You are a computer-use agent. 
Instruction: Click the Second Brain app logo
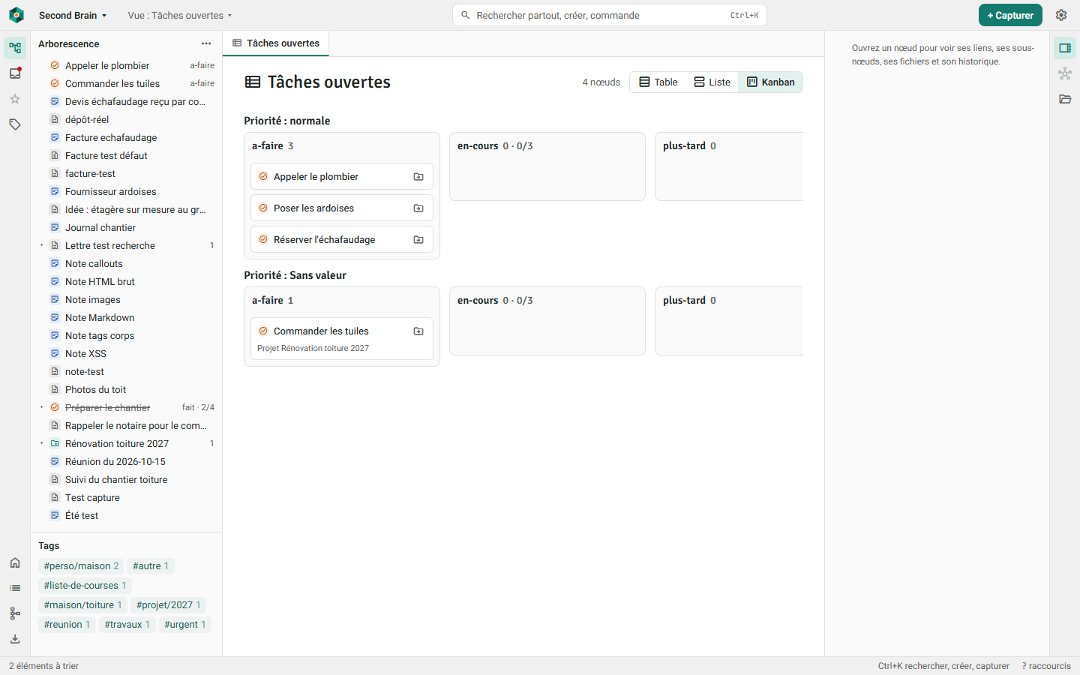tap(16, 15)
